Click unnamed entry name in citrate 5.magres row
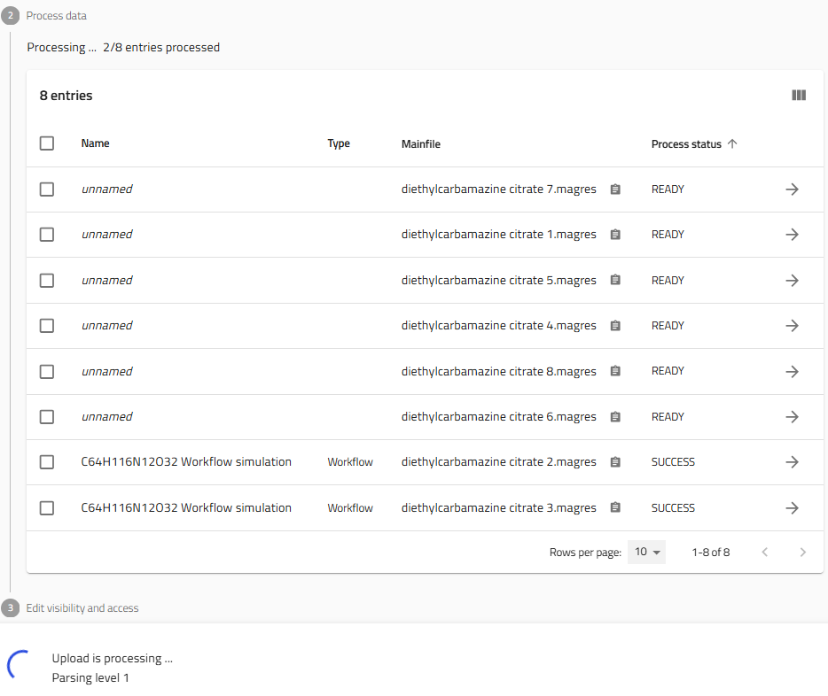 [106, 280]
